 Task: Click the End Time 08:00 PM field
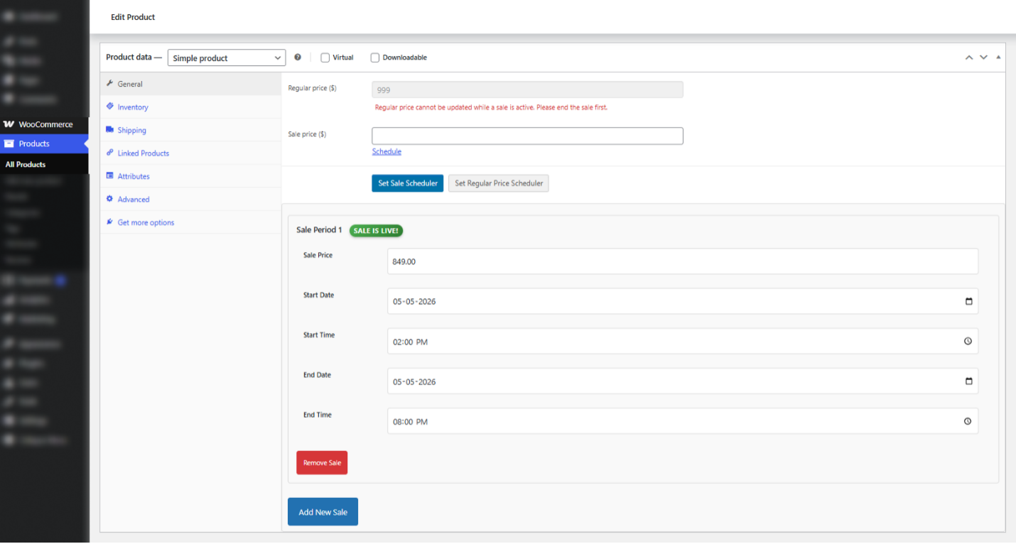click(683, 421)
